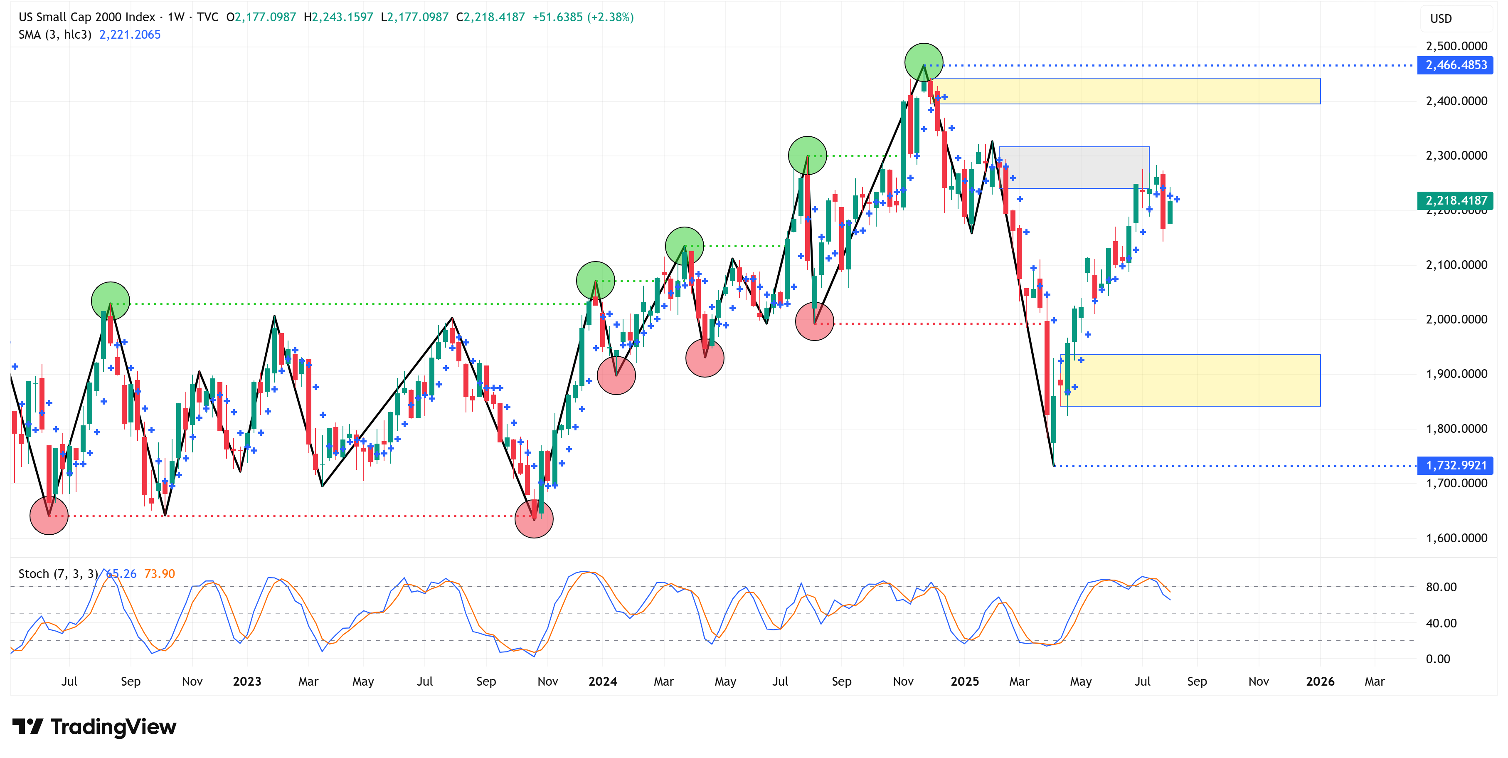The image size is (1508, 758).
Task: Click the red circle at the August 2024 low
Action: 814,321
